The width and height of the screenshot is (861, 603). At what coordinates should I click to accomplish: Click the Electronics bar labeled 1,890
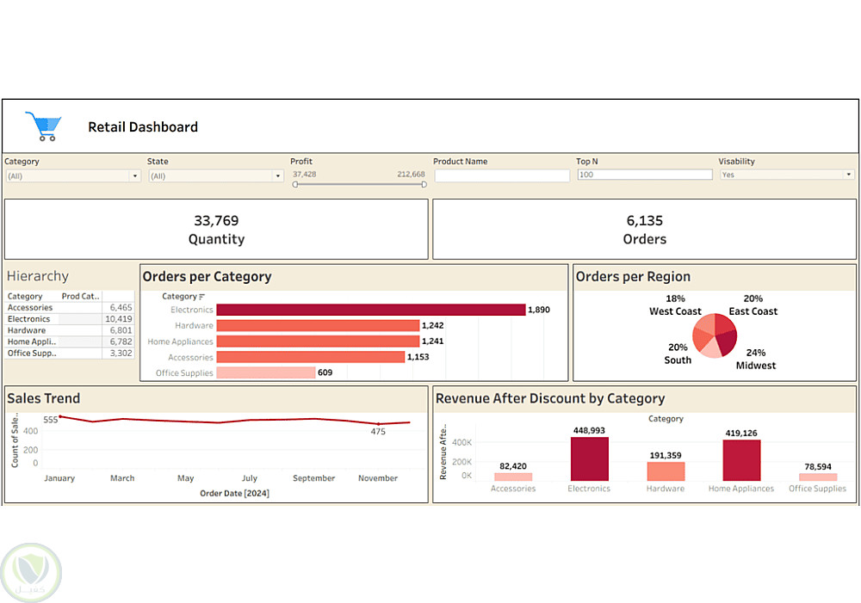coord(370,310)
